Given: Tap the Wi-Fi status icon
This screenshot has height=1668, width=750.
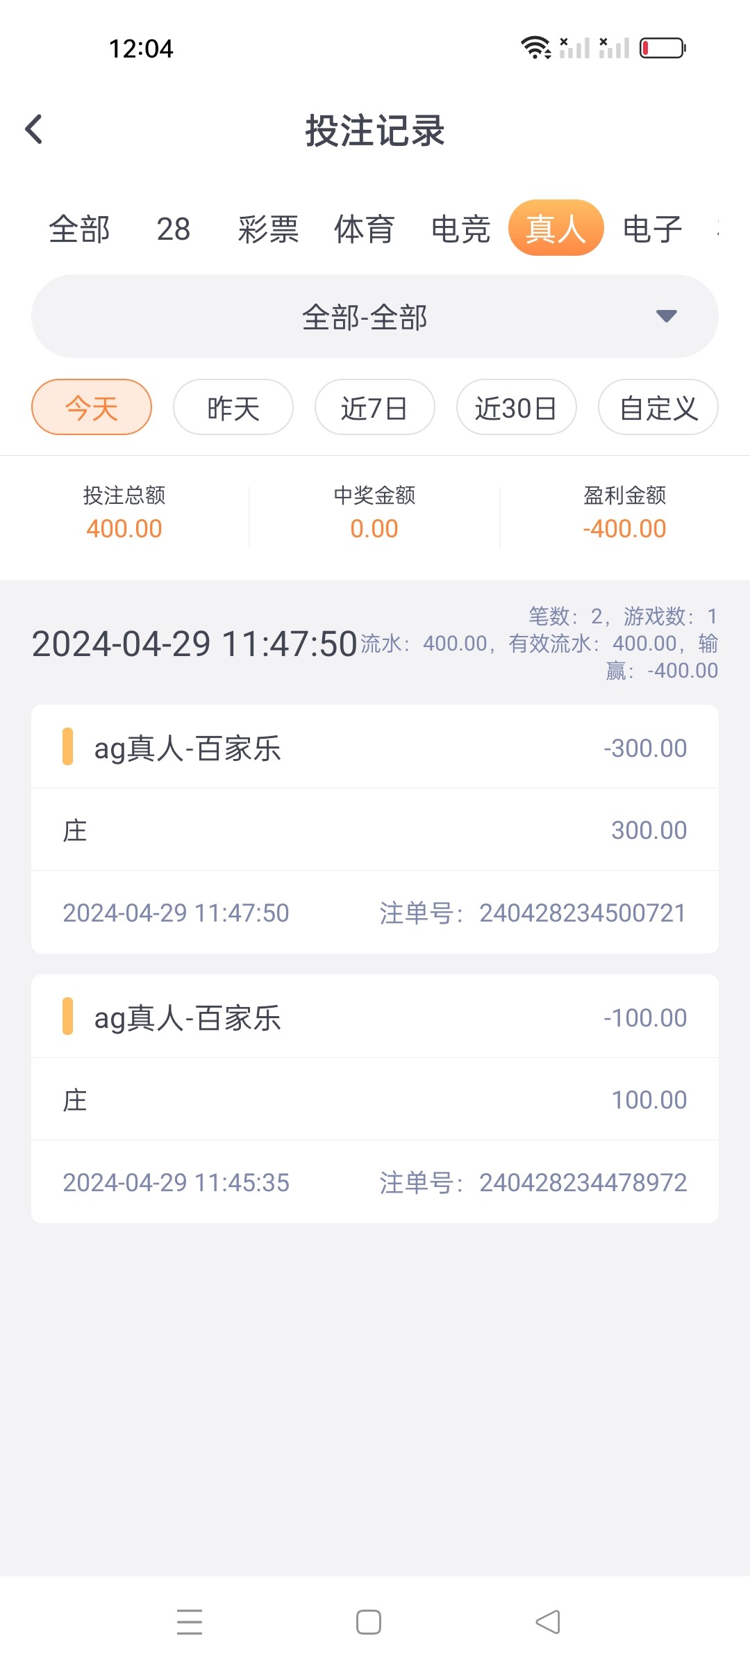Looking at the screenshot, I should [x=535, y=48].
